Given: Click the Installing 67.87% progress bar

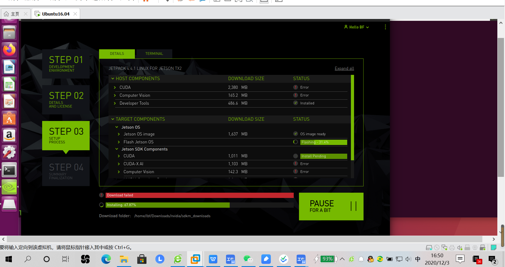Looking at the screenshot, I should [x=200, y=205].
